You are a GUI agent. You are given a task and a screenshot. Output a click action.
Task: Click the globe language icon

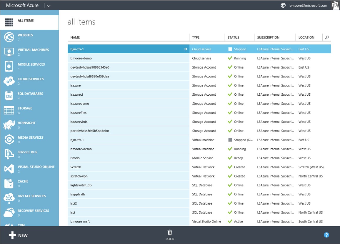tap(283, 5)
